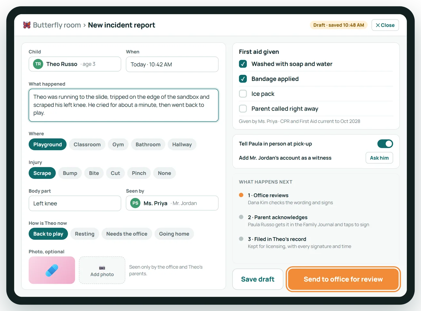This screenshot has width=421, height=311.
Task: Click into the What happened text box
Action: [124, 105]
